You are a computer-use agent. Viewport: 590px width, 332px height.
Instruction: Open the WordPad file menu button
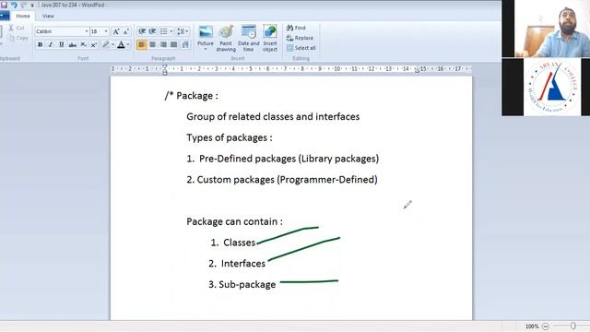point(4,16)
